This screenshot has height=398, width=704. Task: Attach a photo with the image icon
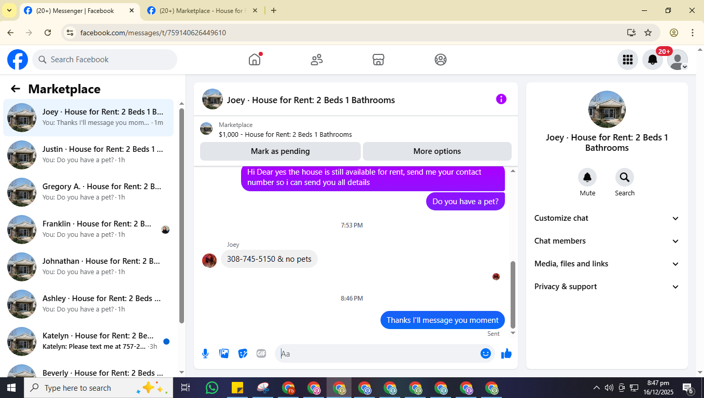tap(224, 353)
